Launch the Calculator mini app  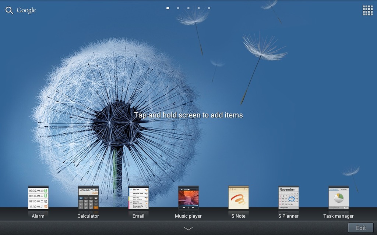pos(88,198)
